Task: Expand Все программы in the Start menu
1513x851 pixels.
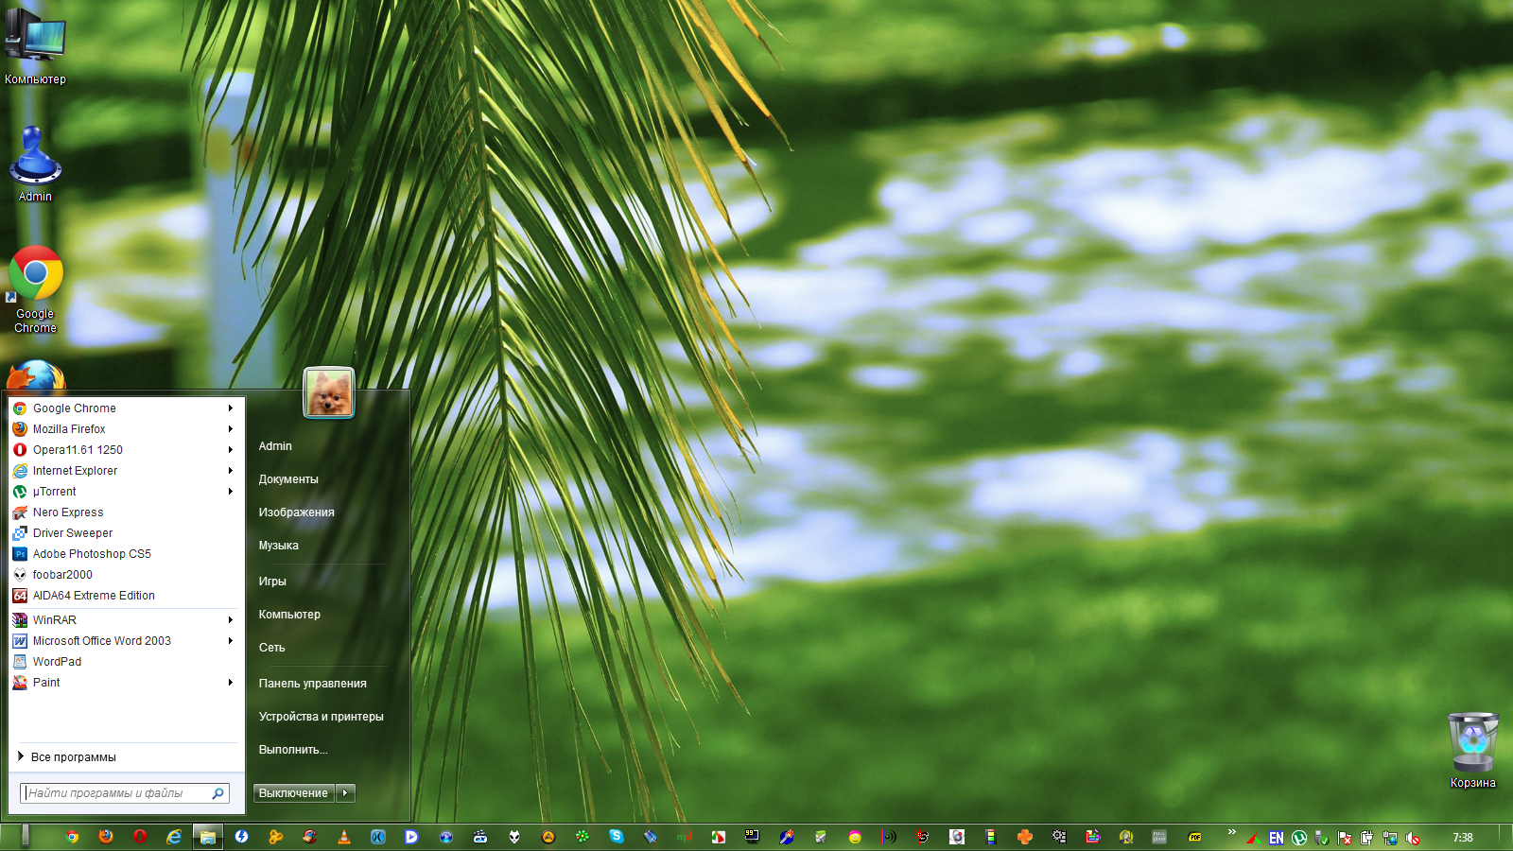Action: point(73,757)
